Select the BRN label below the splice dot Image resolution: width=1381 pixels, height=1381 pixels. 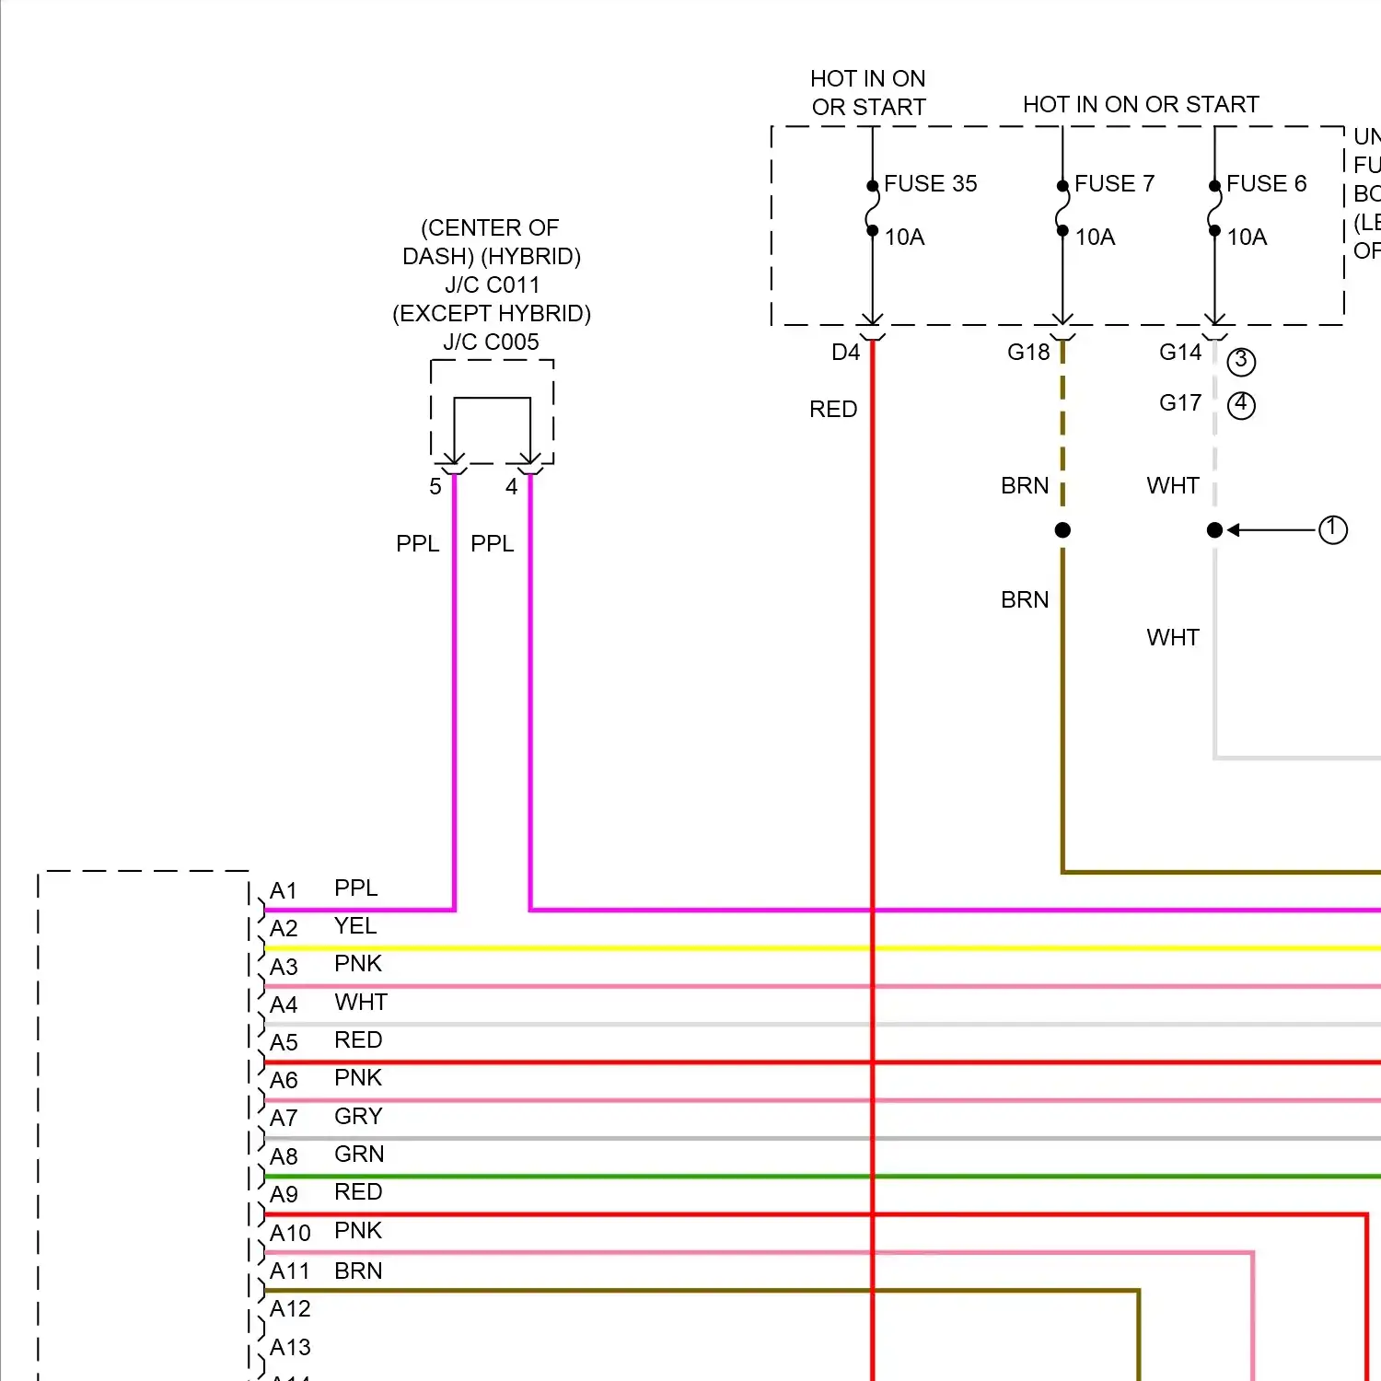tap(1025, 600)
